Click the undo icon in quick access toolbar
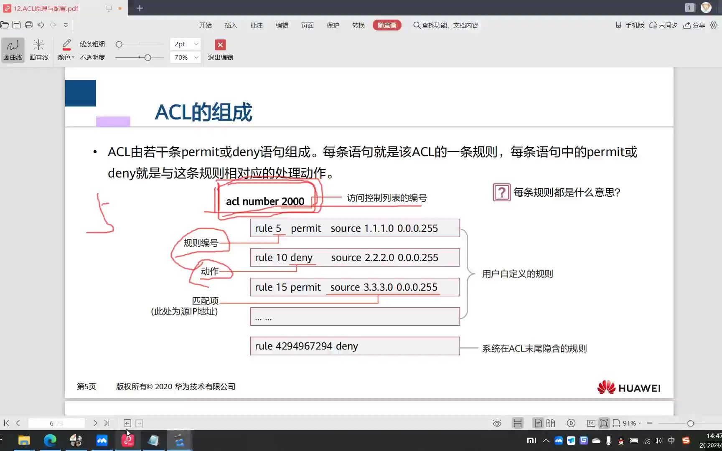 pos(41,25)
